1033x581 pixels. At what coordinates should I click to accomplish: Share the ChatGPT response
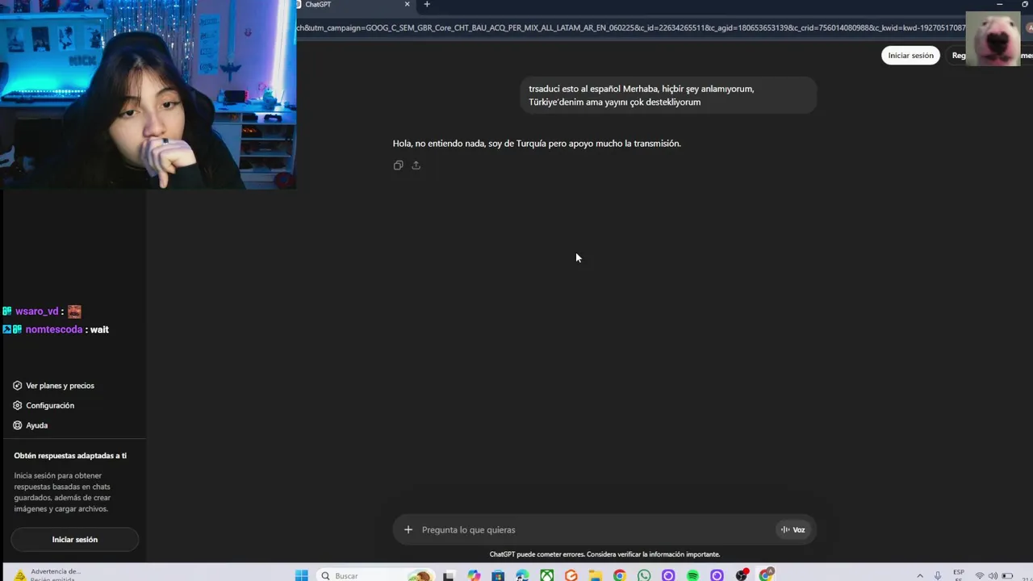coord(416,165)
